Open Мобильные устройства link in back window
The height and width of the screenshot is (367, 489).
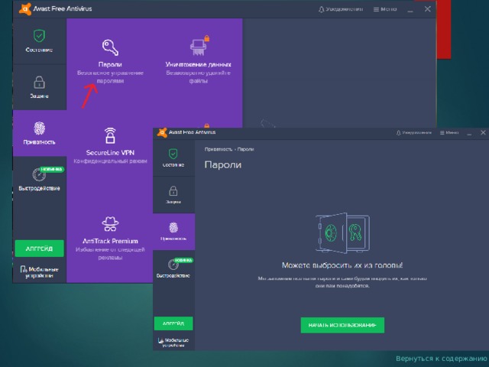point(39,272)
